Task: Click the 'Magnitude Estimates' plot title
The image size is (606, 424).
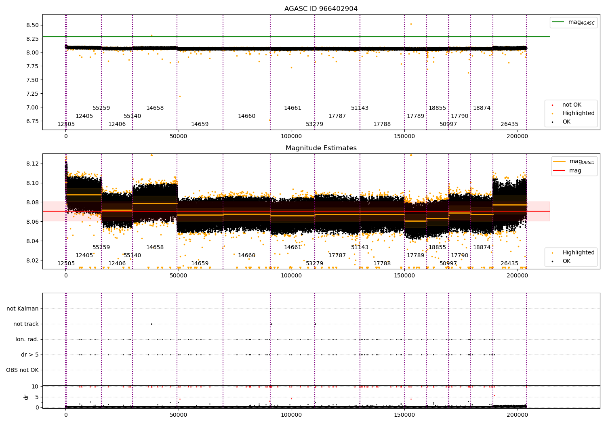Action: click(x=321, y=148)
